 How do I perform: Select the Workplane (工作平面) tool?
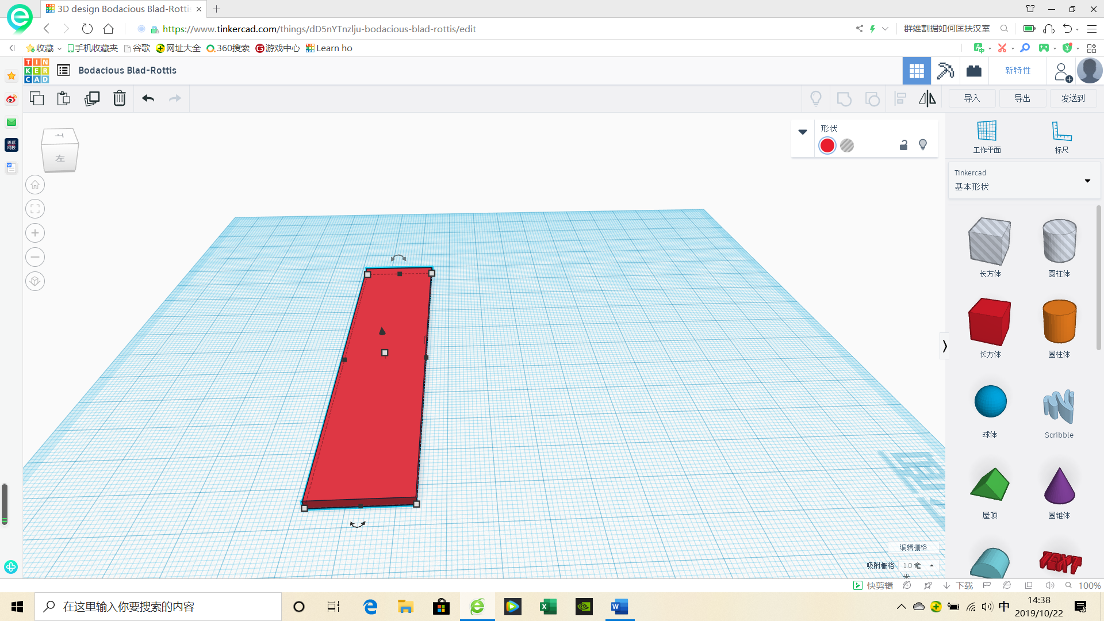[987, 137]
